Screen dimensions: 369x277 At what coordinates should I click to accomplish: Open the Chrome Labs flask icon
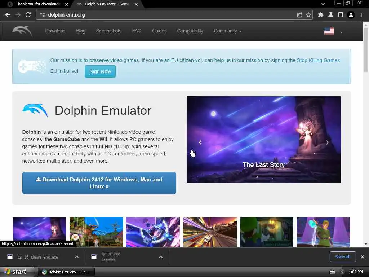coord(331,15)
